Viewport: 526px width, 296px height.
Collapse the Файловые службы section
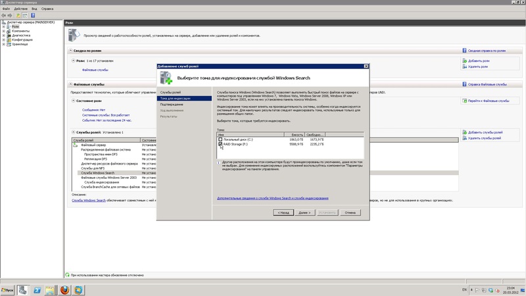[x=70, y=84]
